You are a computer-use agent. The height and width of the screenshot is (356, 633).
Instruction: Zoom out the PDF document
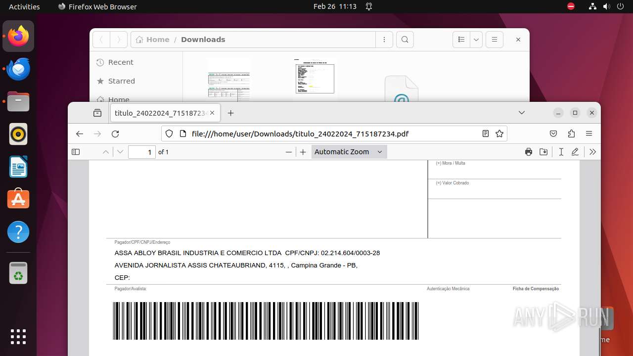pos(289,152)
